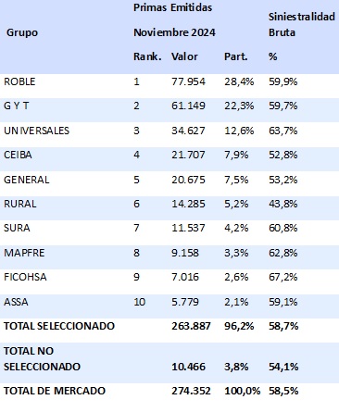
Task: Select MAPFRE rank 8 cell
Action: point(136,253)
